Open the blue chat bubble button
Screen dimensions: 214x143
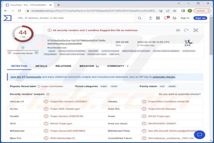(x=199, y=135)
